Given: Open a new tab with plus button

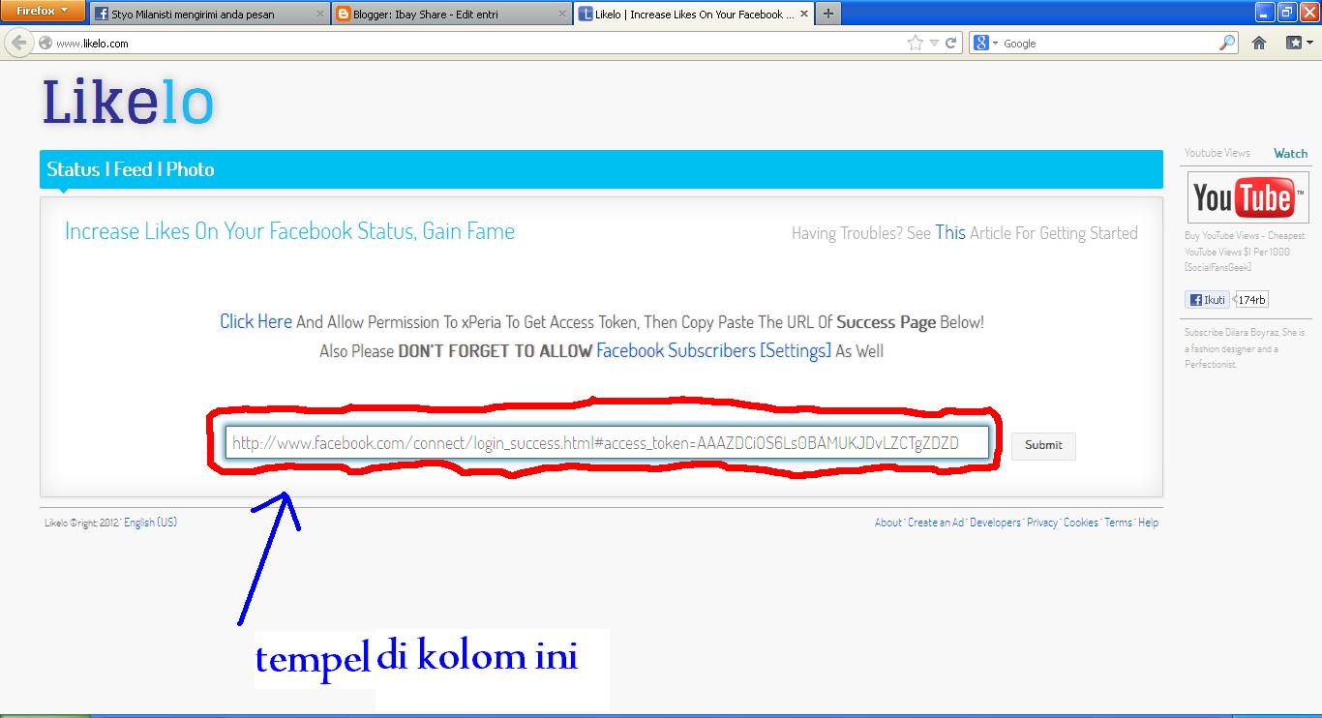Looking at the screenshot, I should [828, 15].
